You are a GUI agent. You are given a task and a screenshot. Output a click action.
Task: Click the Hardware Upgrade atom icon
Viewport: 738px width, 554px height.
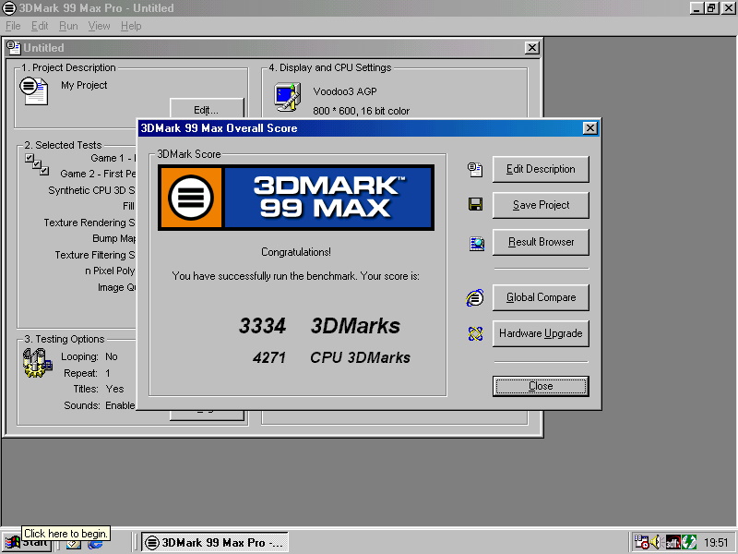(x=475, y=333)
